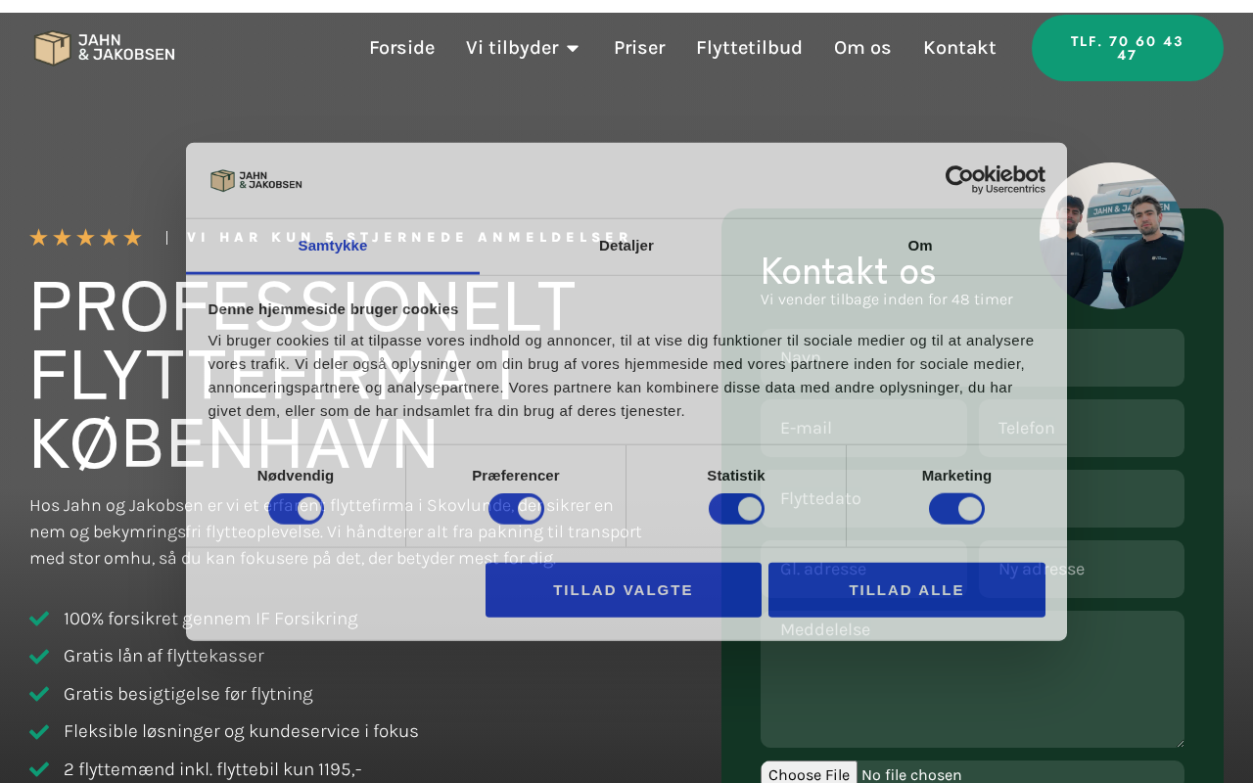Call via the TLF. 70 60 43 47 button
The height and width of the screenshot is (783, 1253).
pyautogui.click(x=1128, y=48)
